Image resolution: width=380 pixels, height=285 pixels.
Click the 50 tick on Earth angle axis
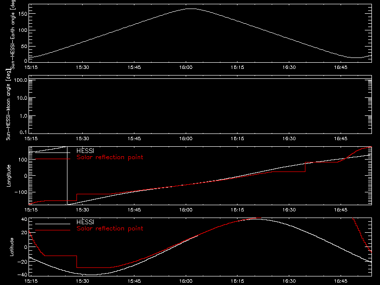24,46
